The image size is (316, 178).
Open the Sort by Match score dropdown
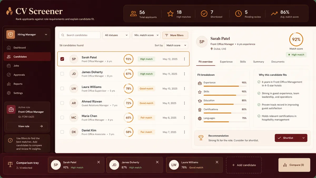tap(176, 45)
